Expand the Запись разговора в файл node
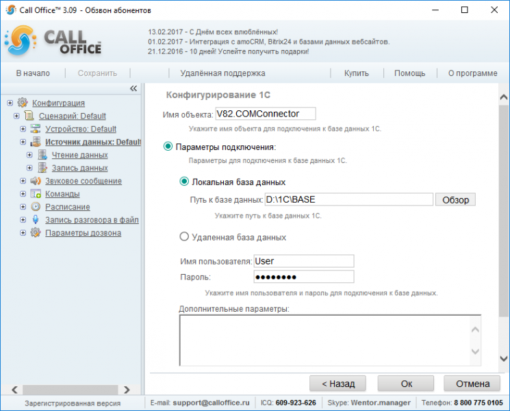The width and height of the screenshot is (510, 411). [23, 220]
